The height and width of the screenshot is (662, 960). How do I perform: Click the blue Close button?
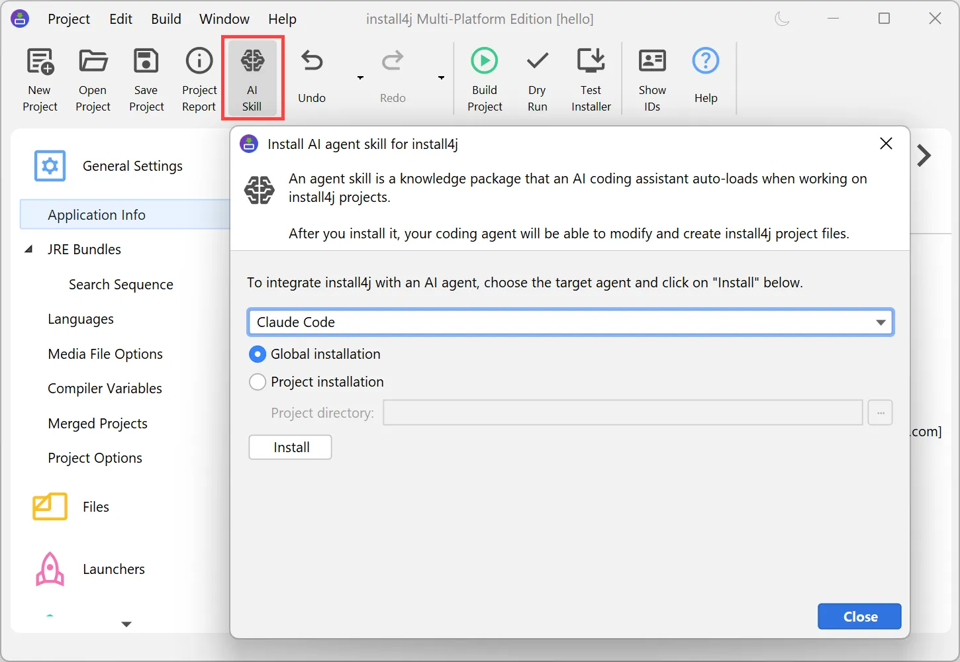coord(859,616)
